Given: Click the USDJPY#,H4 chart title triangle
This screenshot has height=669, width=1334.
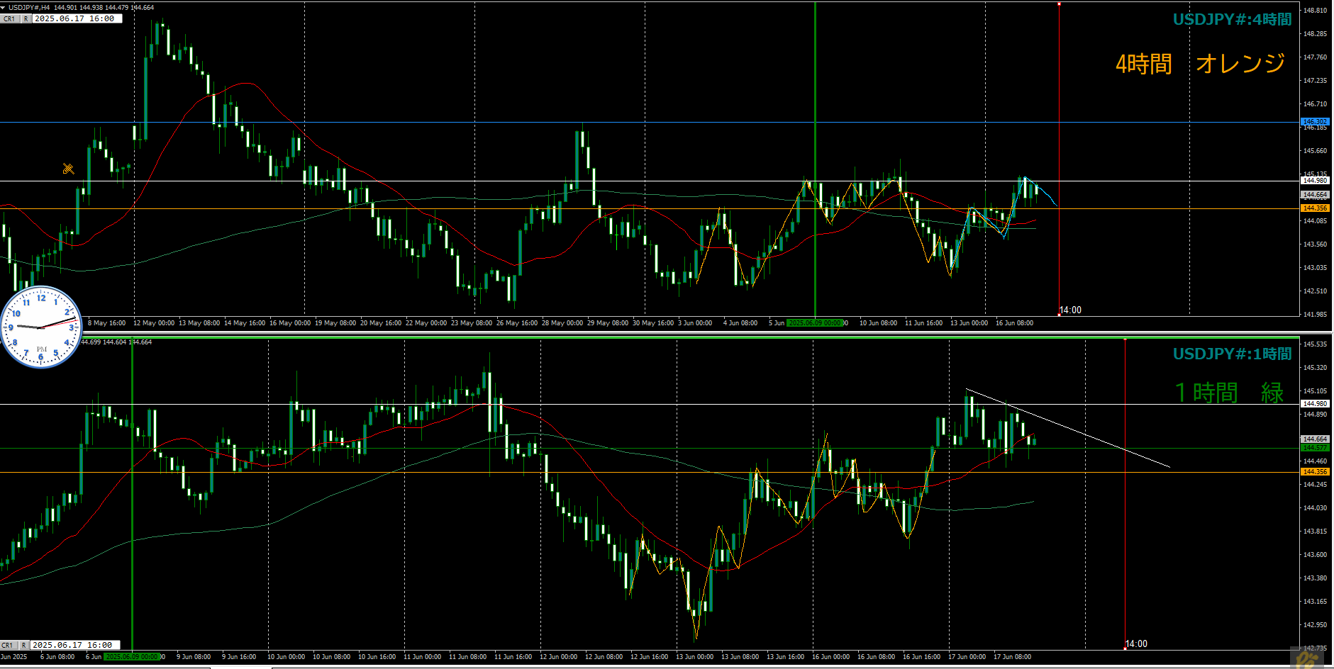Looking at the screenshot, I should point(3,8).
